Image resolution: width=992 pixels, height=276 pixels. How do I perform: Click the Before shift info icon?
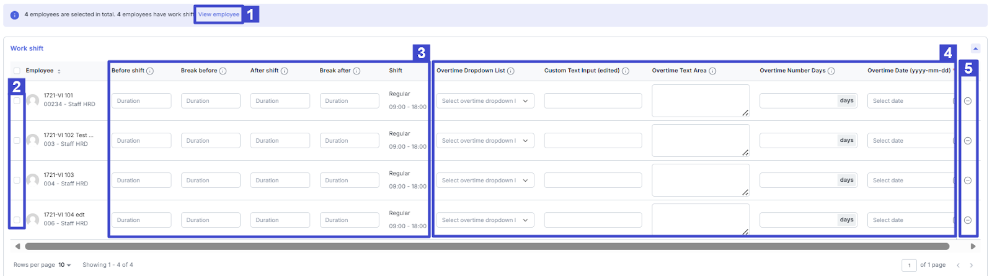coord(150,71)
